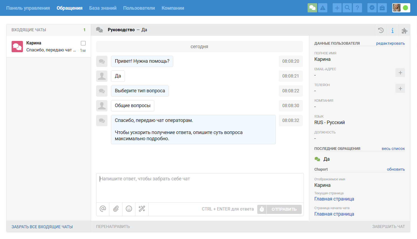Click the message Привет! Нужна помощь?
Screen dimensions: 417x239
click(142, 61)
